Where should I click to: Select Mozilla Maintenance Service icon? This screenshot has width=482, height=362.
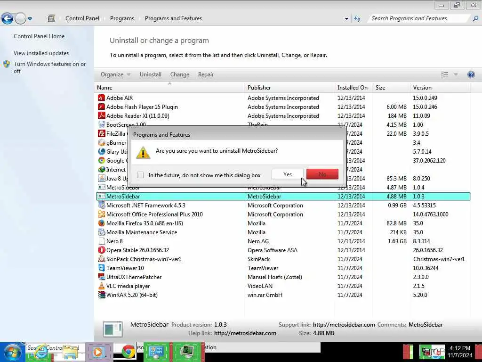102,232
